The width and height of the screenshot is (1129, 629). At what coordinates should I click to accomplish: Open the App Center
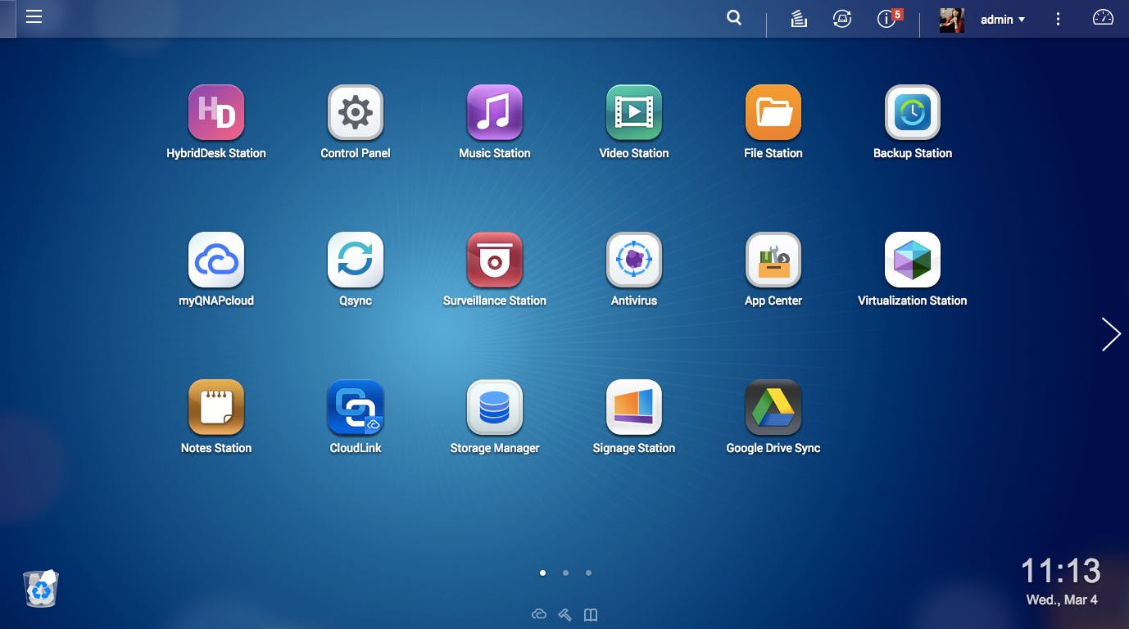coord(773,260)
